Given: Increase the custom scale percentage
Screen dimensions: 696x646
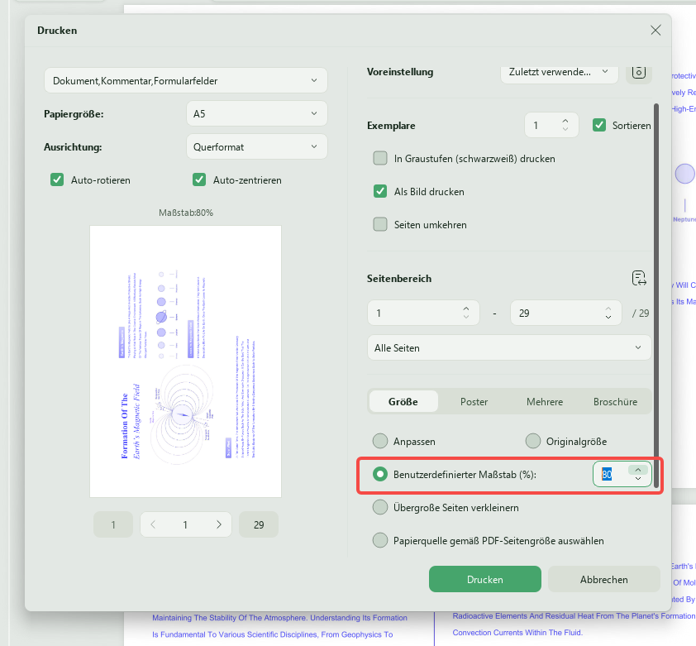Looking at the screenshot, I should pos(638,470).
